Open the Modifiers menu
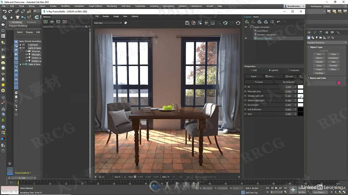Screen dimensions: 348x195 point(65,6)
